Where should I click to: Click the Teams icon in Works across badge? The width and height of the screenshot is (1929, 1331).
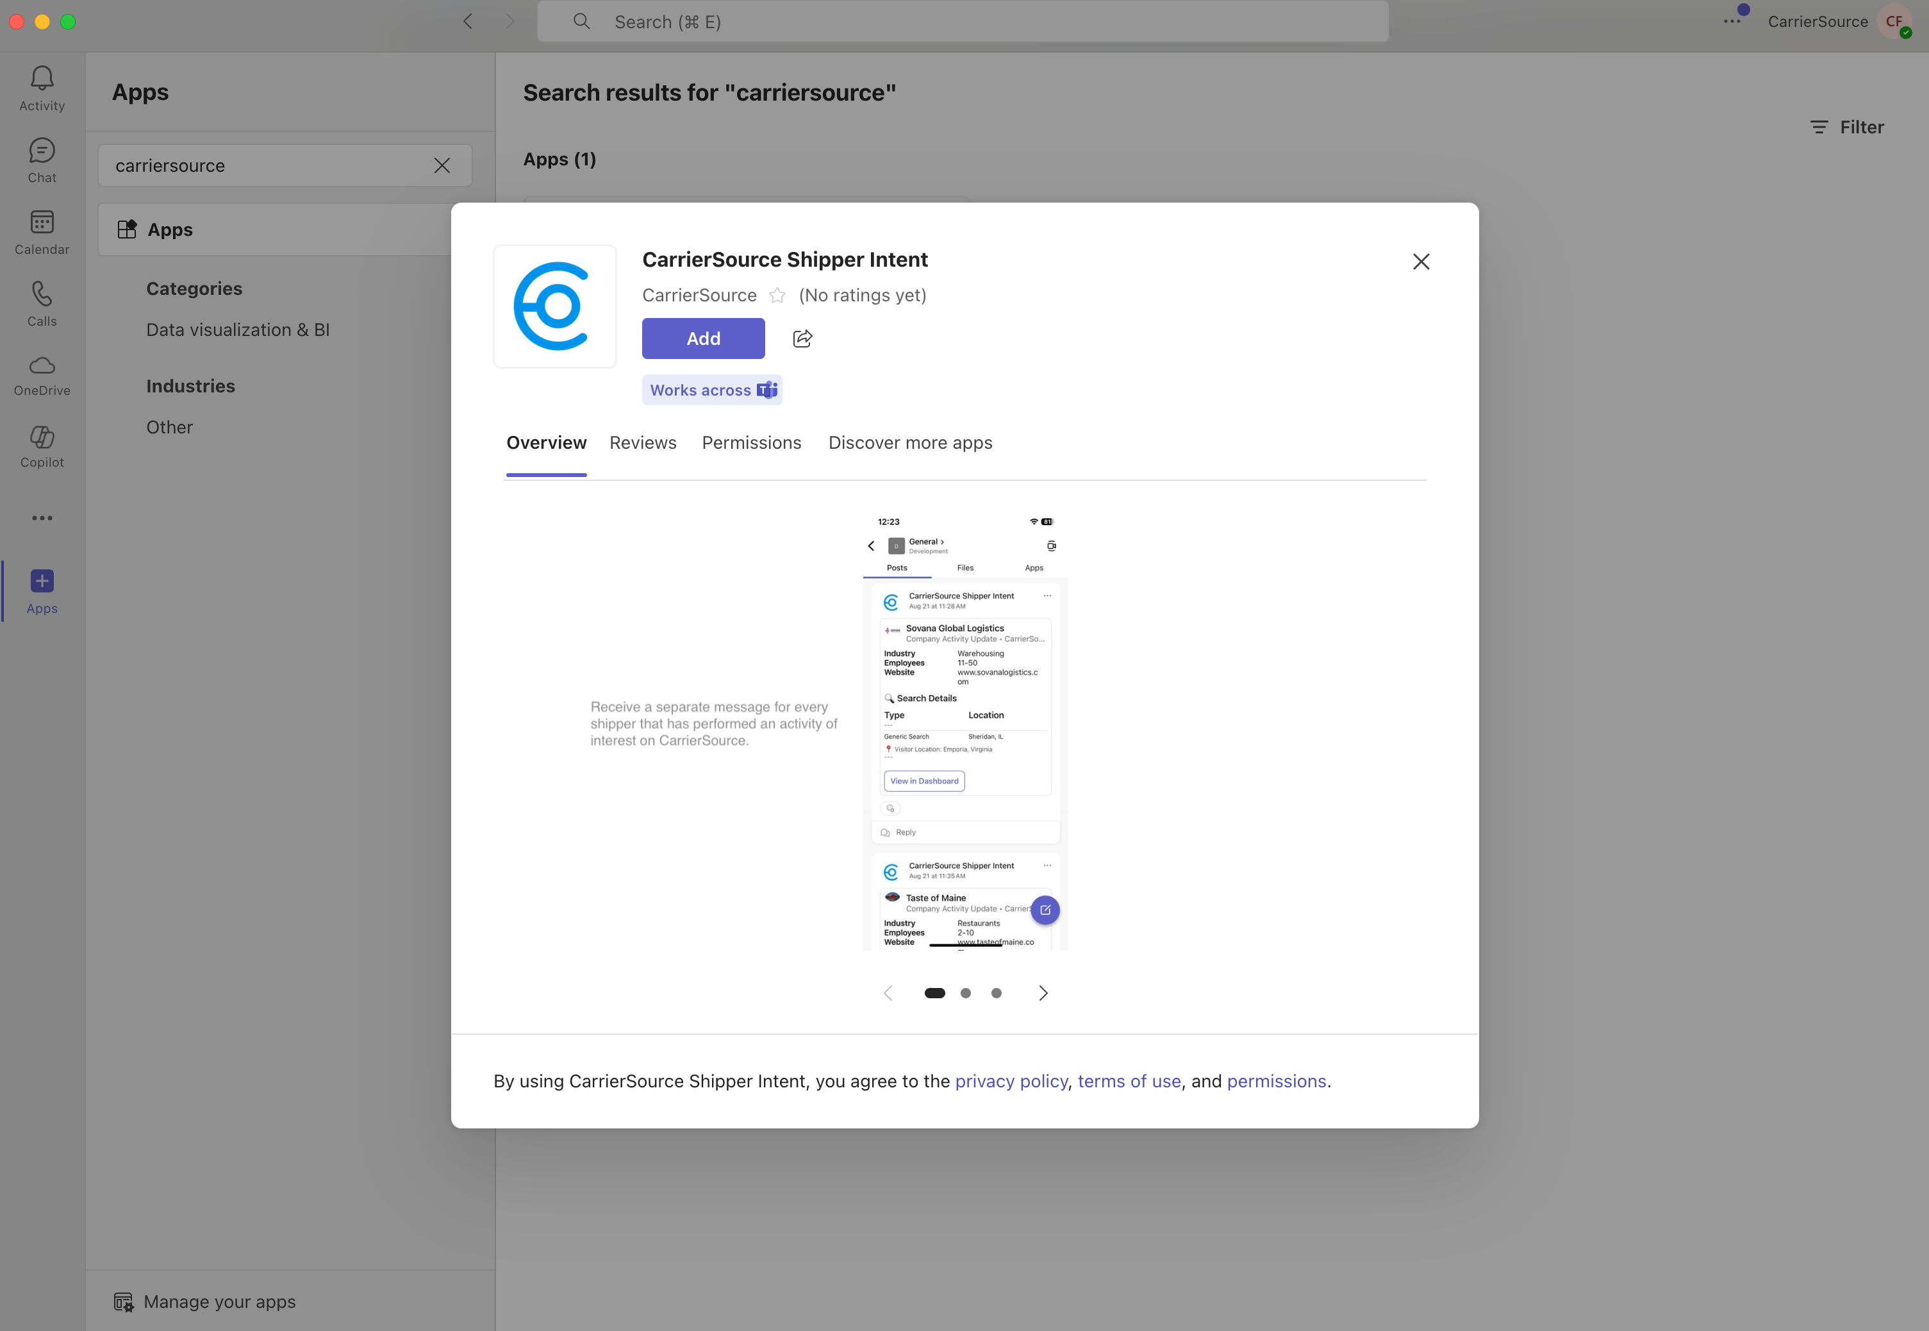[767, 389]
